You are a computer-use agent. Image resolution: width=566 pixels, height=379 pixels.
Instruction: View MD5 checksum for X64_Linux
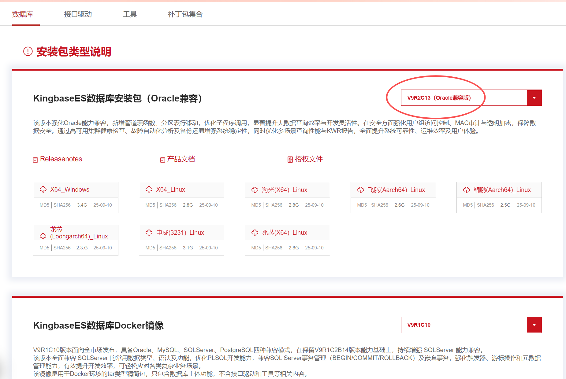click(150, 205)
